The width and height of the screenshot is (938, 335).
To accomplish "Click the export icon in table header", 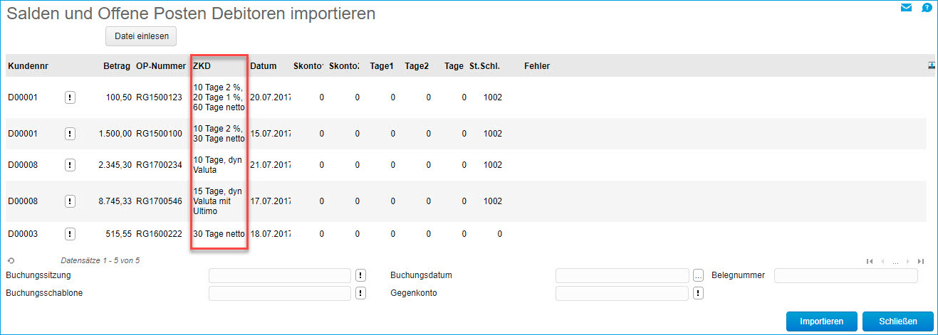I will coord(931,65).
